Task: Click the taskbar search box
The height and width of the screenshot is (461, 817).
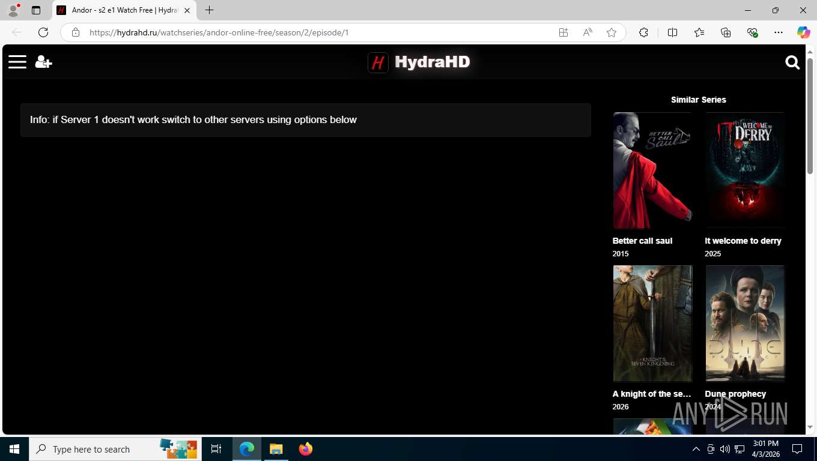Action: click(115, 449)
